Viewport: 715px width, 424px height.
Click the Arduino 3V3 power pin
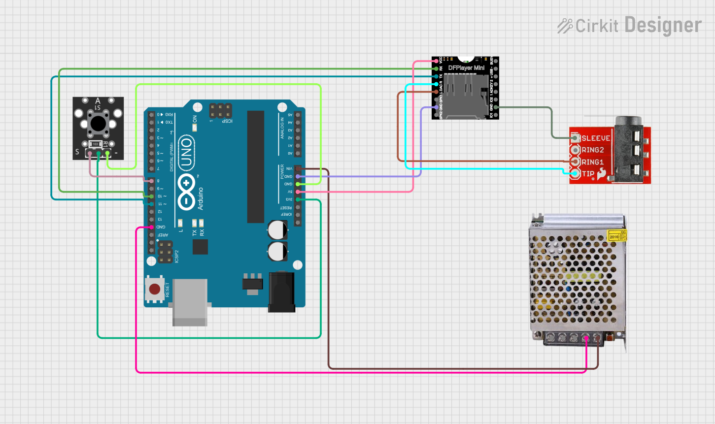298,199
